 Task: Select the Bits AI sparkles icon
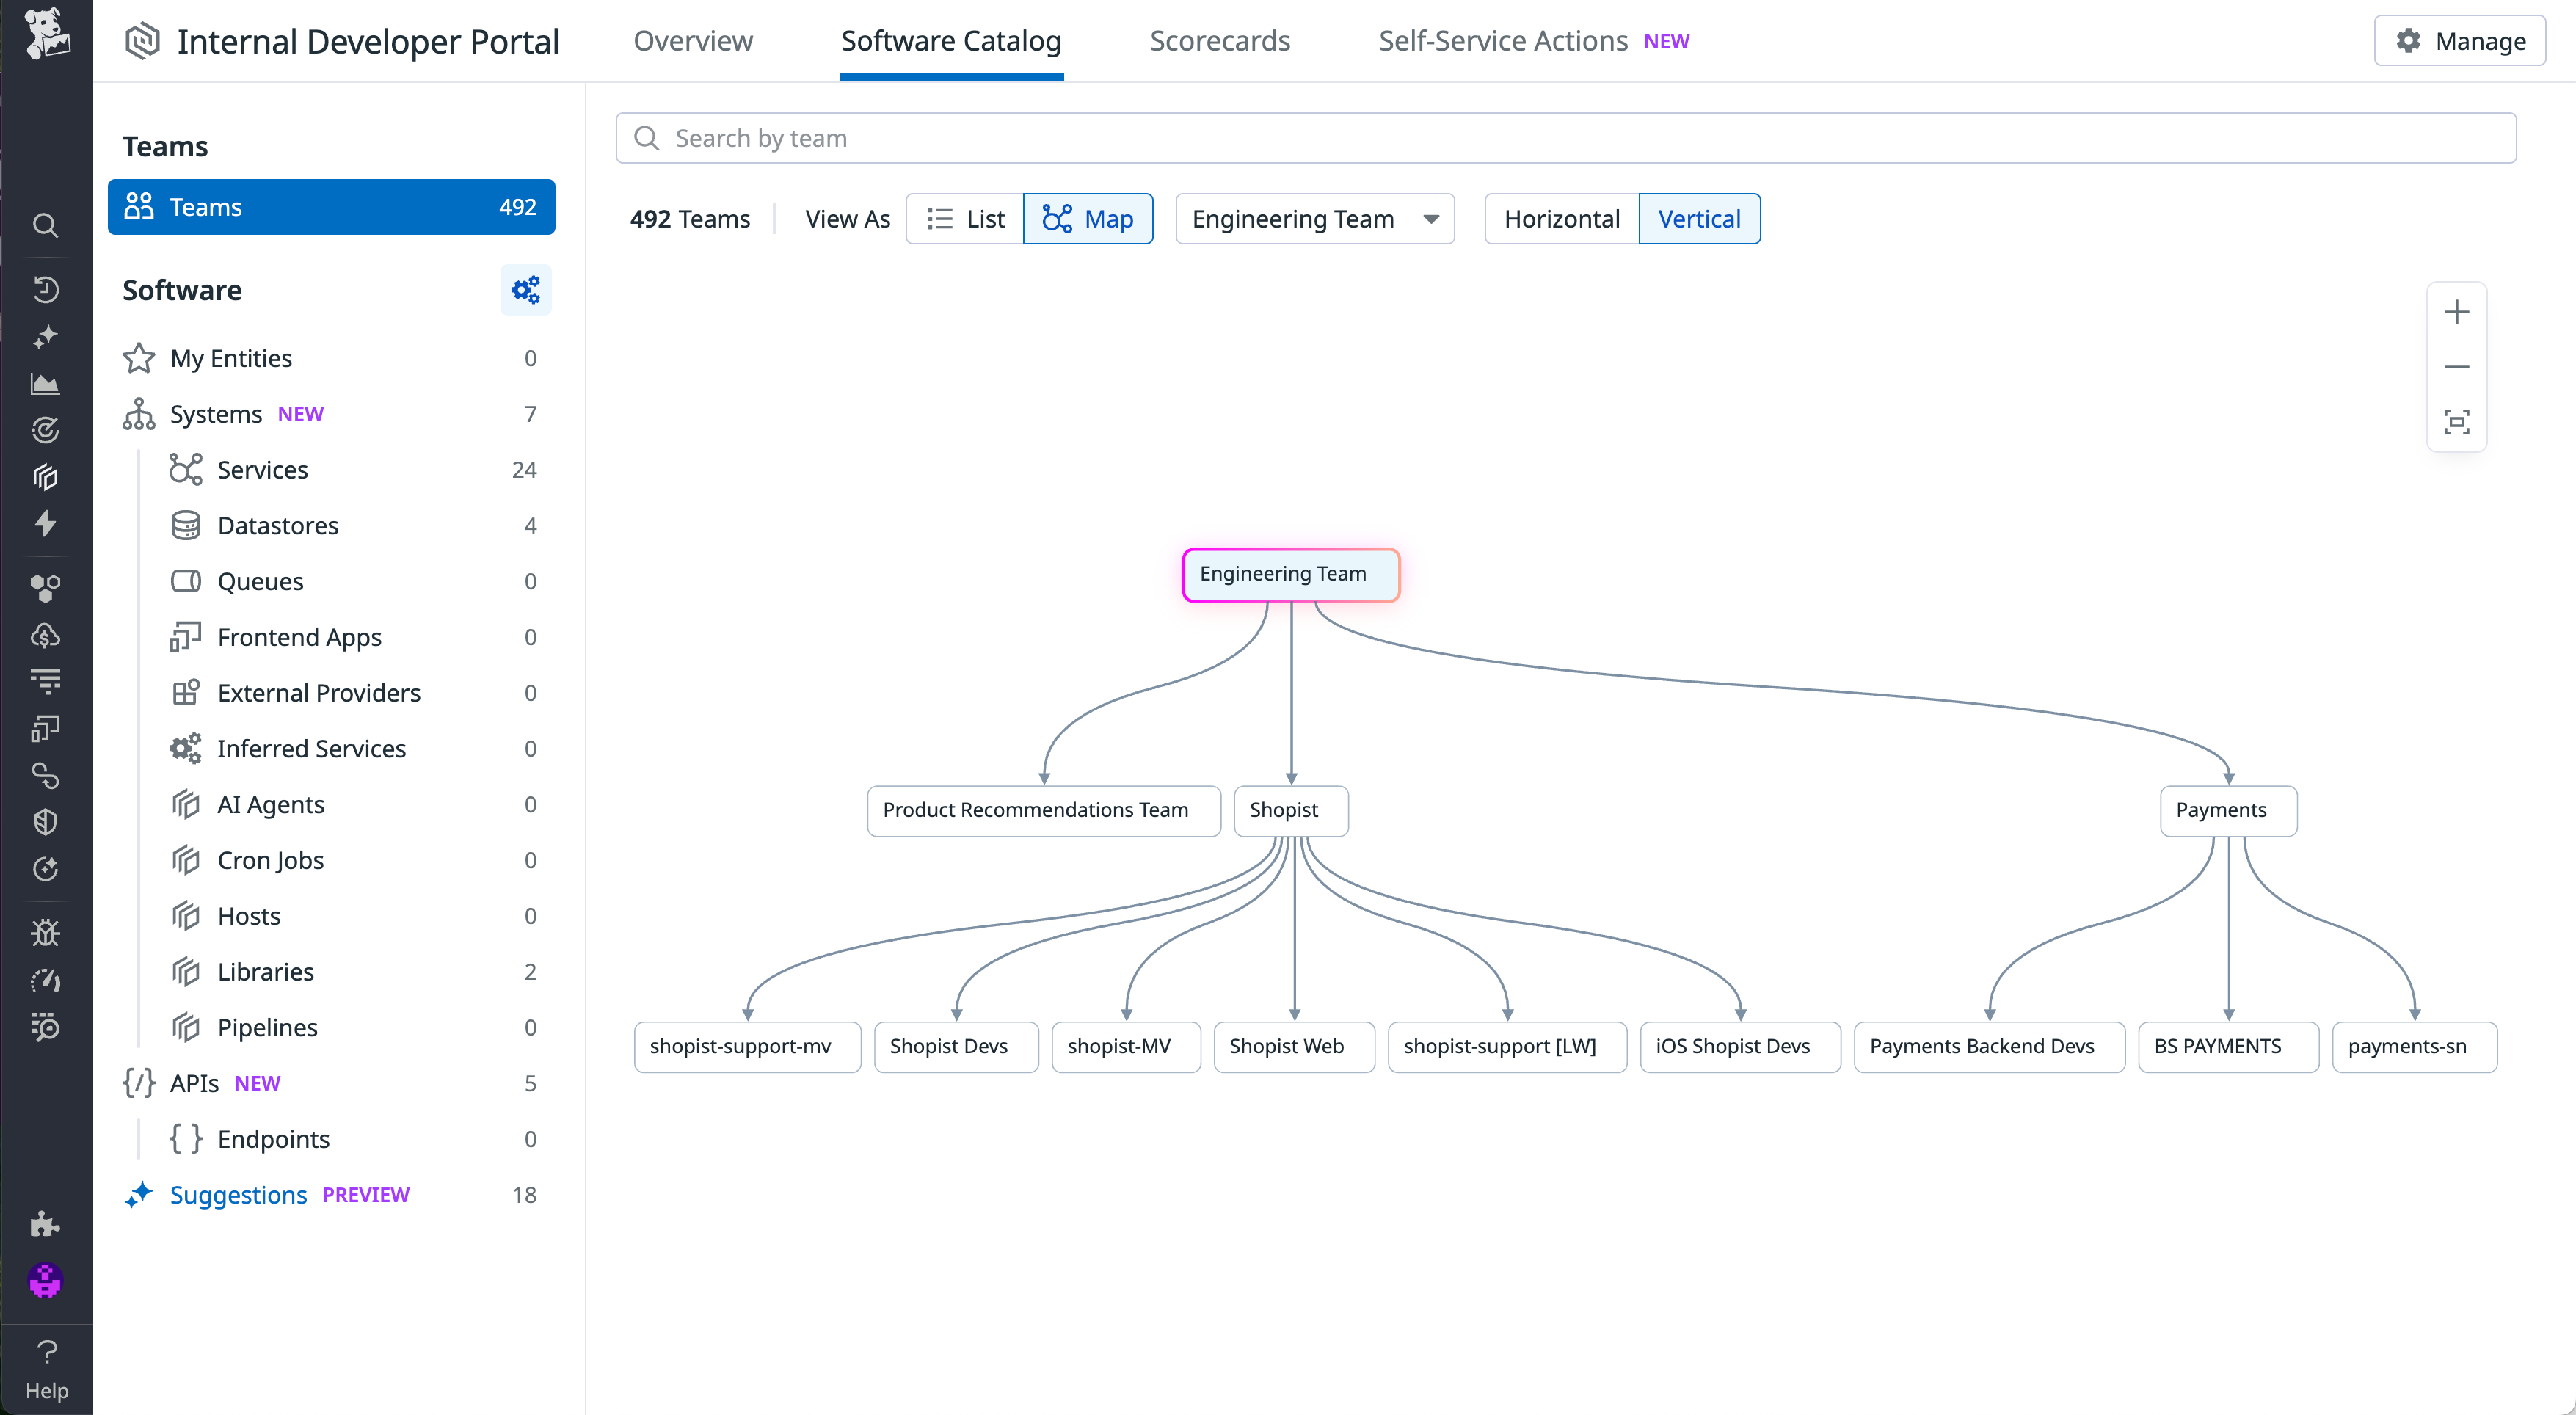46,337
